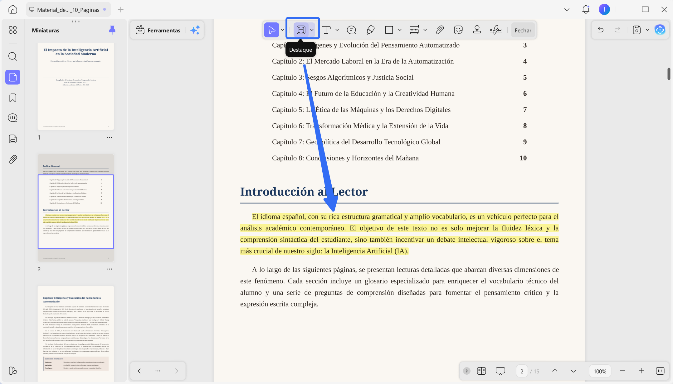Screen dimensions: 673x384
Task: Open options menu for page 2 thumbnail
Action: [110, 269]
